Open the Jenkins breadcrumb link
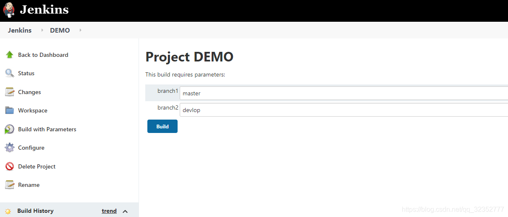Viewport: 508px width, 217px height. [20, 30]
